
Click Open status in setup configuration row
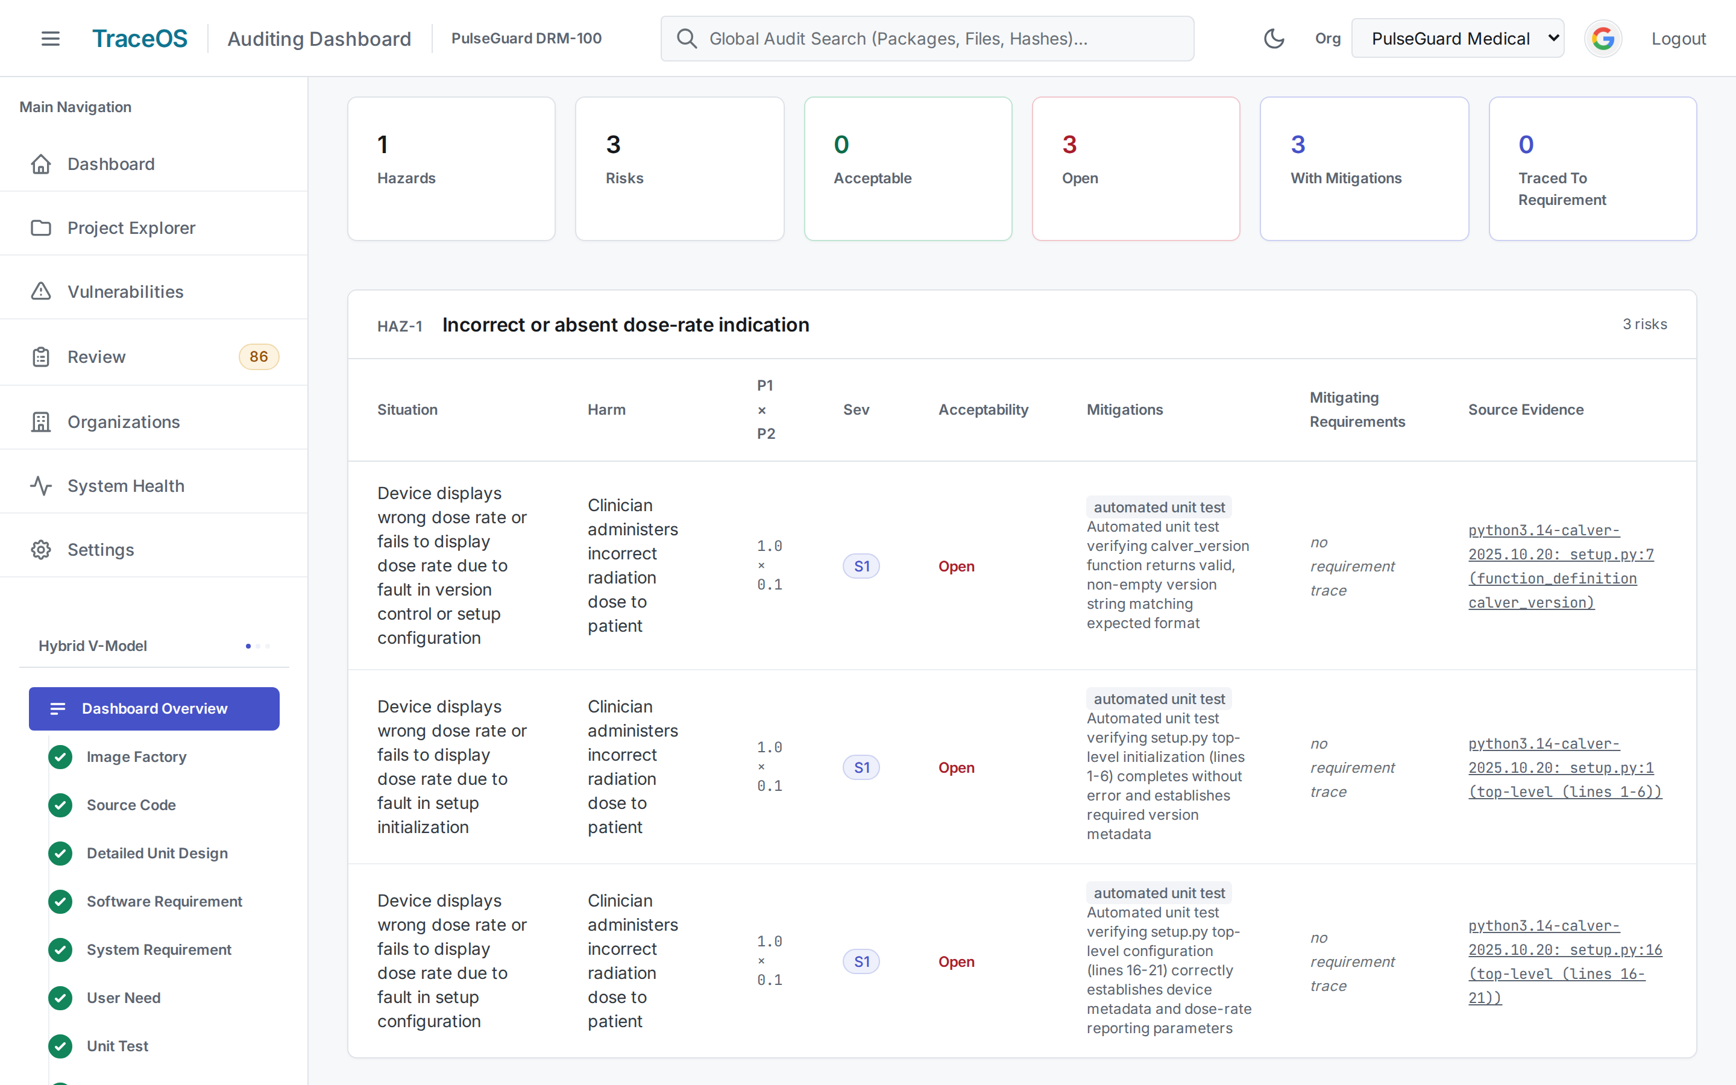[956, 961]
